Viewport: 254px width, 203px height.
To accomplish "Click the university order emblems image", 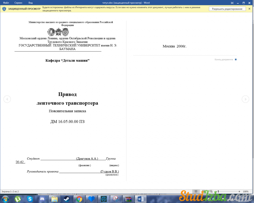I will point(58,32).
